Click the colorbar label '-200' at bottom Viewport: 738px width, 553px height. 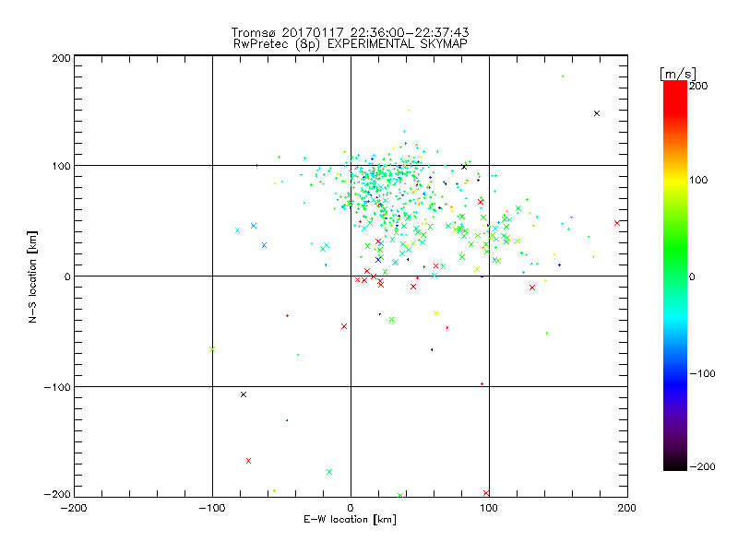pyautogui.click(x=702, y=466)
